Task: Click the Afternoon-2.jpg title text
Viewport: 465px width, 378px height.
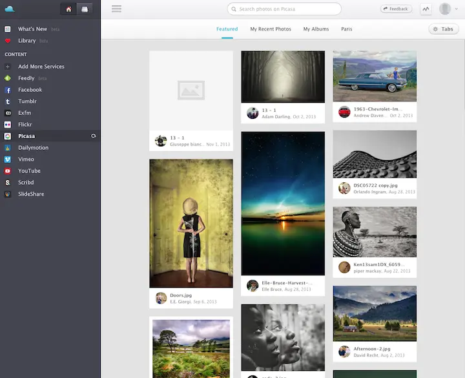Action: [x=372, y=349]
